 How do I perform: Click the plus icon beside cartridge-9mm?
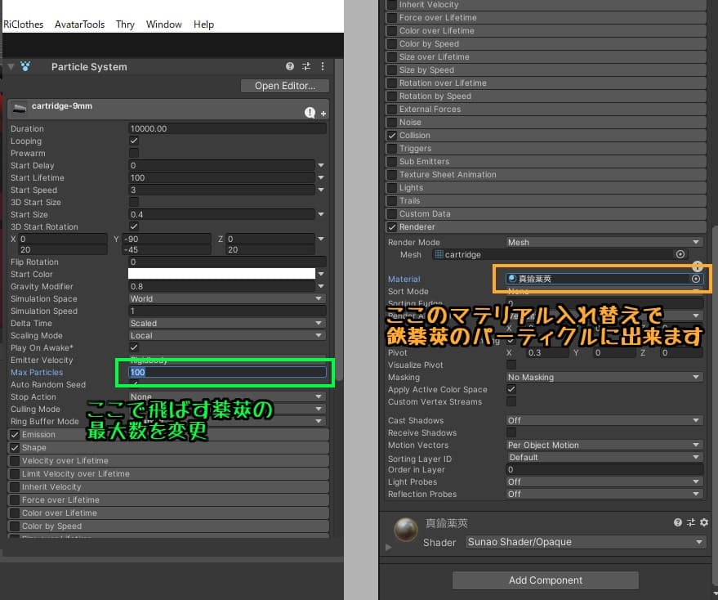(x=323, y=114)
